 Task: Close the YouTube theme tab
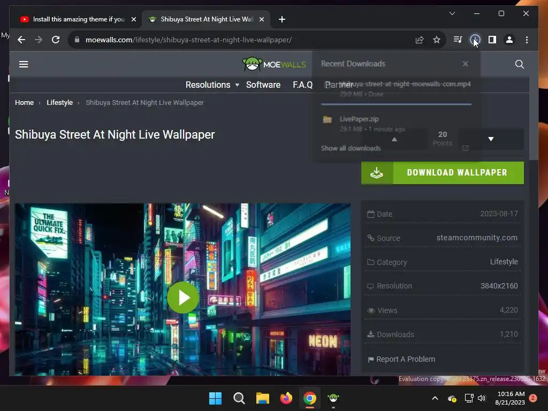click(133, 19)
